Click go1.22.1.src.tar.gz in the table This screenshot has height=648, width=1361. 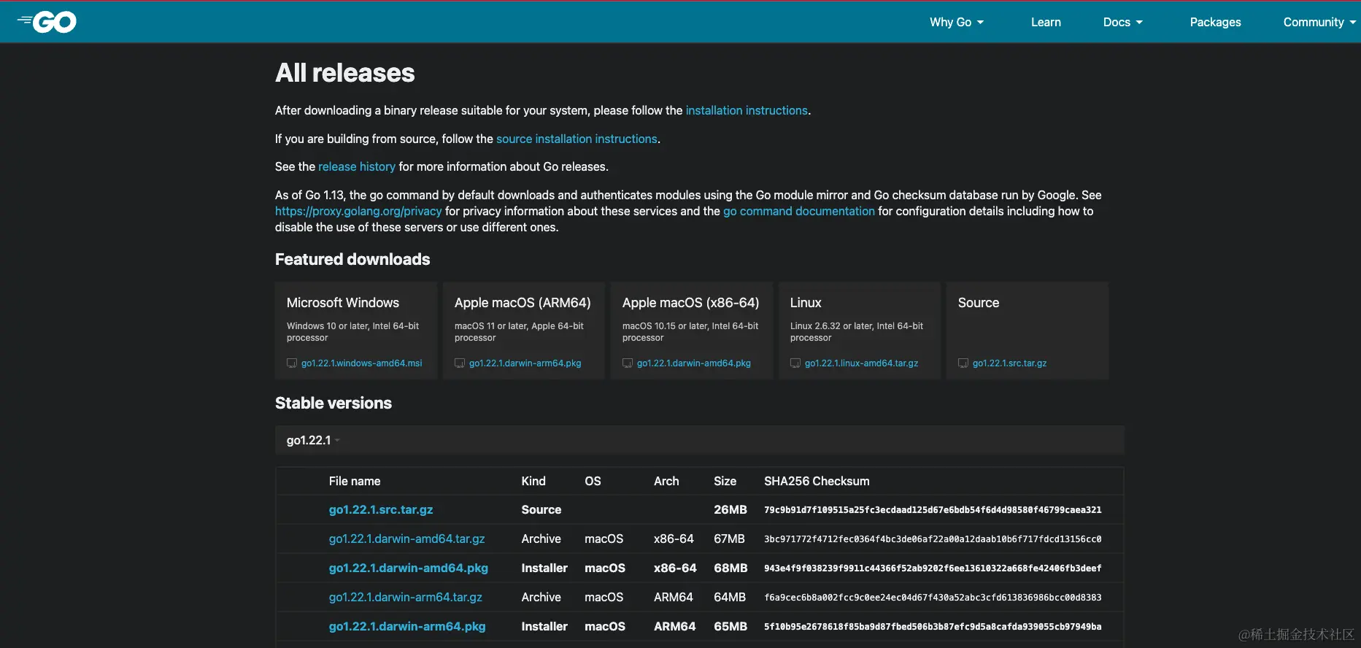pyautogui.click(x=381, y=509)
